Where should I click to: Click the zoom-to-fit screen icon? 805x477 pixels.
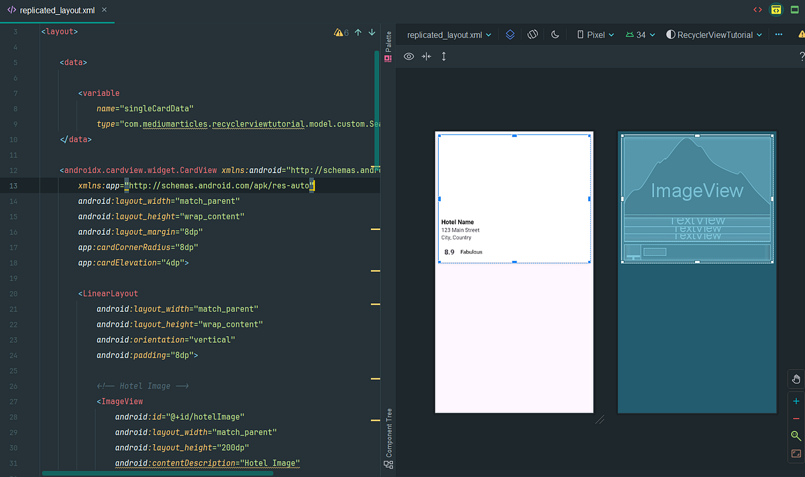tap(796, 454)
